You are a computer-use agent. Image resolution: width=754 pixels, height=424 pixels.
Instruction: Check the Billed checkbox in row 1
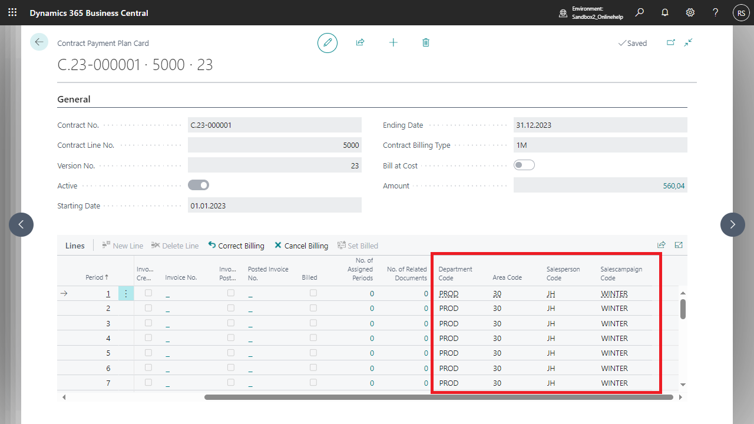pos(313,293)
